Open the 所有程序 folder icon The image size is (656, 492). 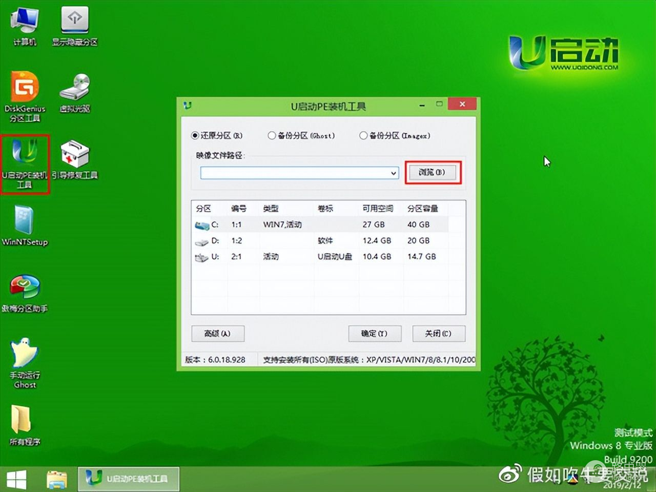pos(25,425)
